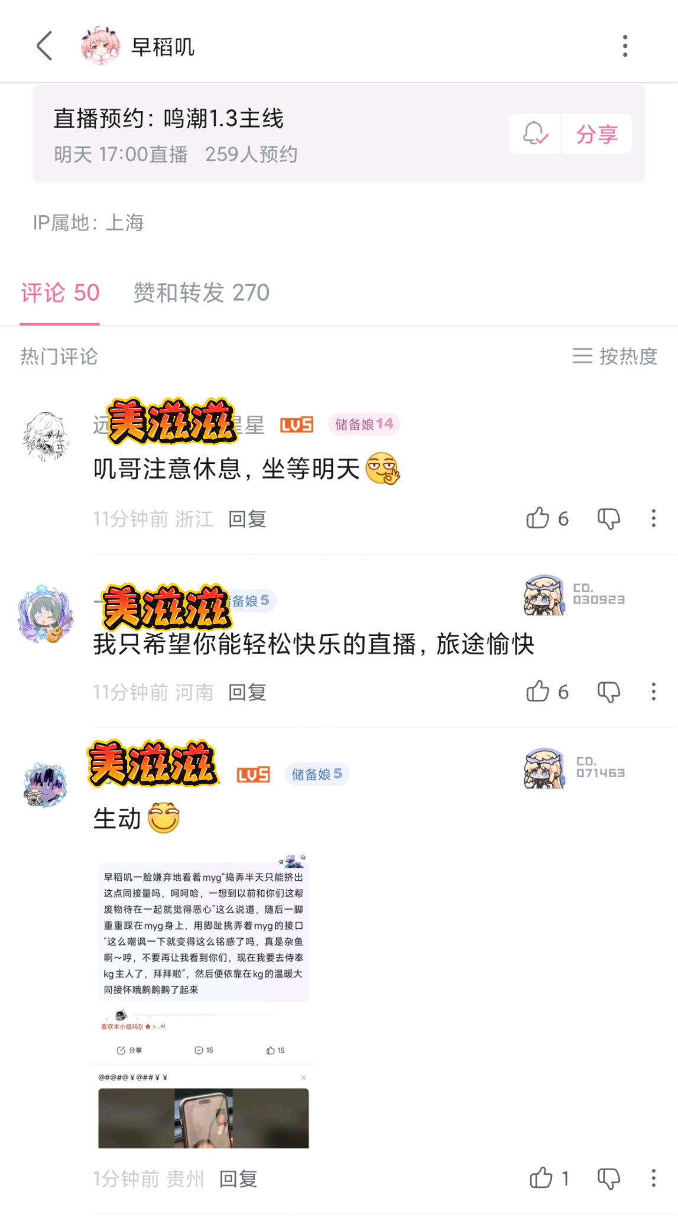Go back using the top-left arrow
This screenshot has height=1227, width=678.
coord(44,46)
